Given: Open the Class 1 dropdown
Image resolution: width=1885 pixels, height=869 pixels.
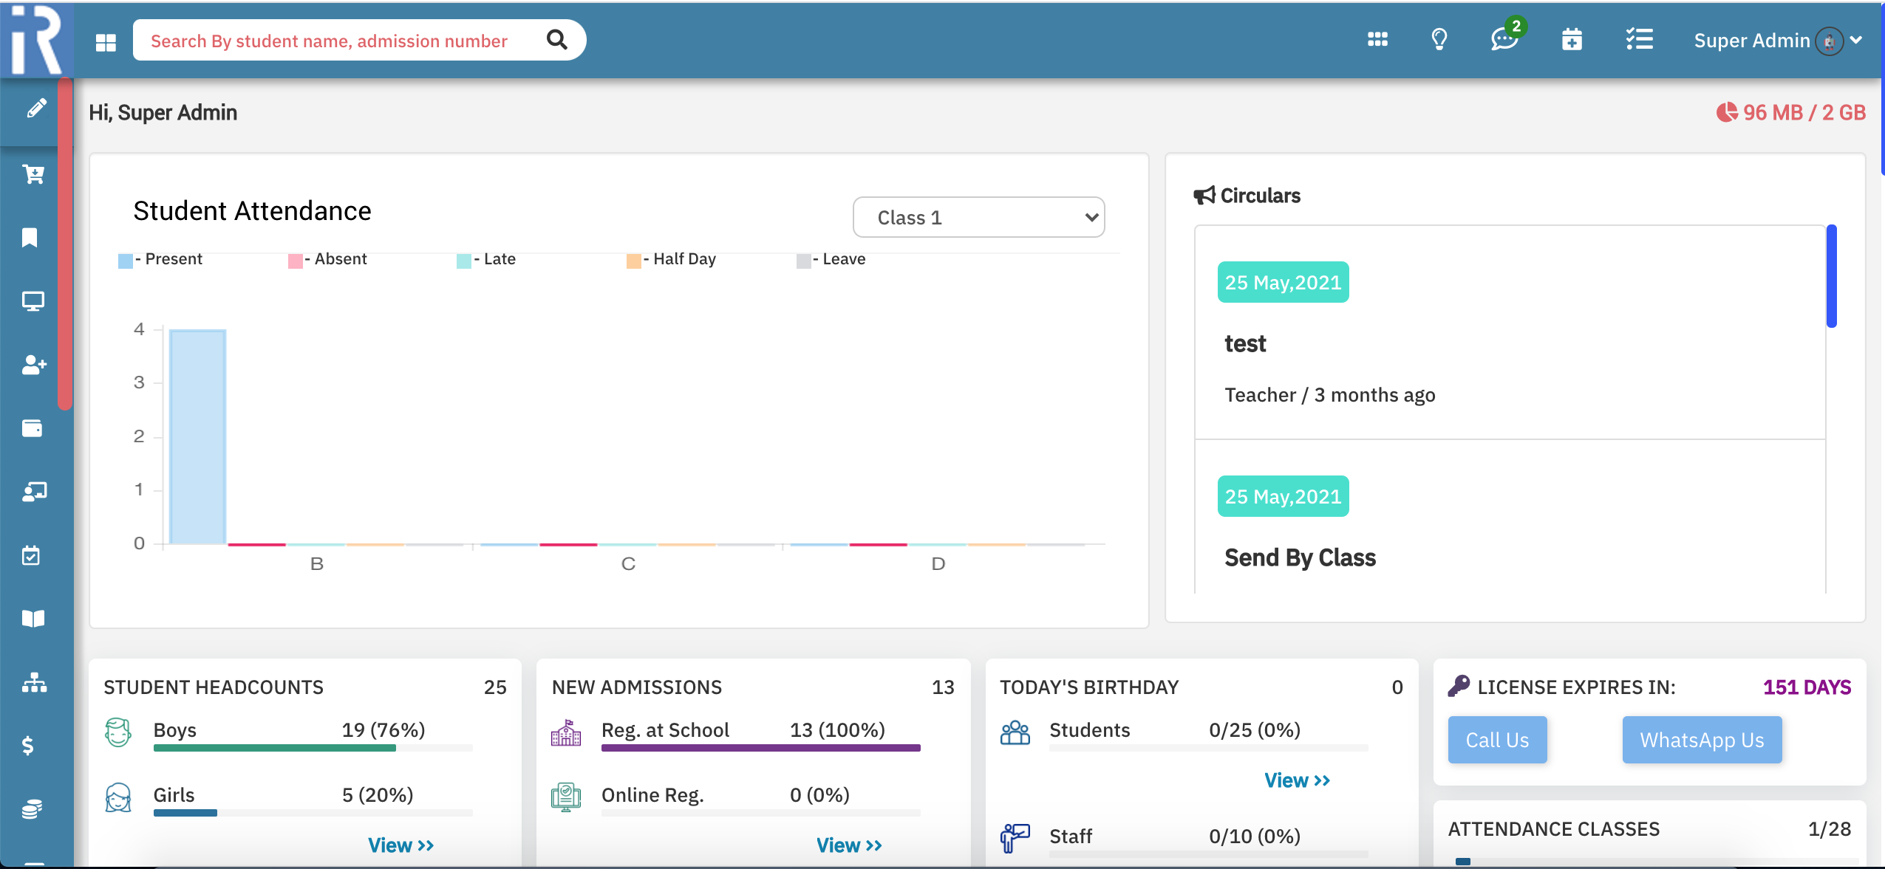Looking at the screenshot, I should pos(978,218).
